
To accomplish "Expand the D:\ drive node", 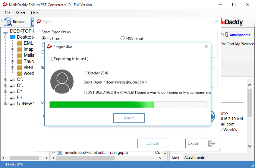I will 5,85.
